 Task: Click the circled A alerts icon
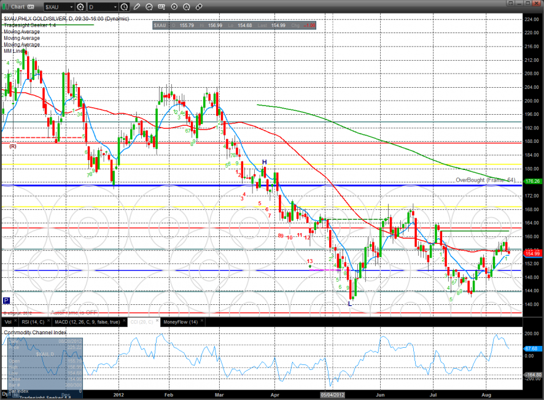[186, 7]
